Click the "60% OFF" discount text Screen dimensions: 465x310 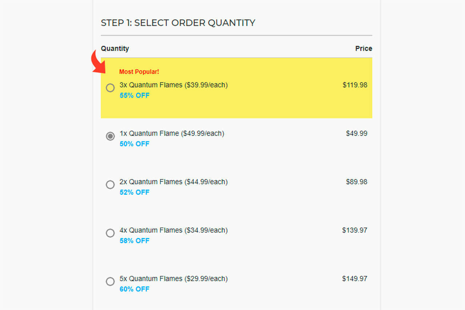coord(134,289)
